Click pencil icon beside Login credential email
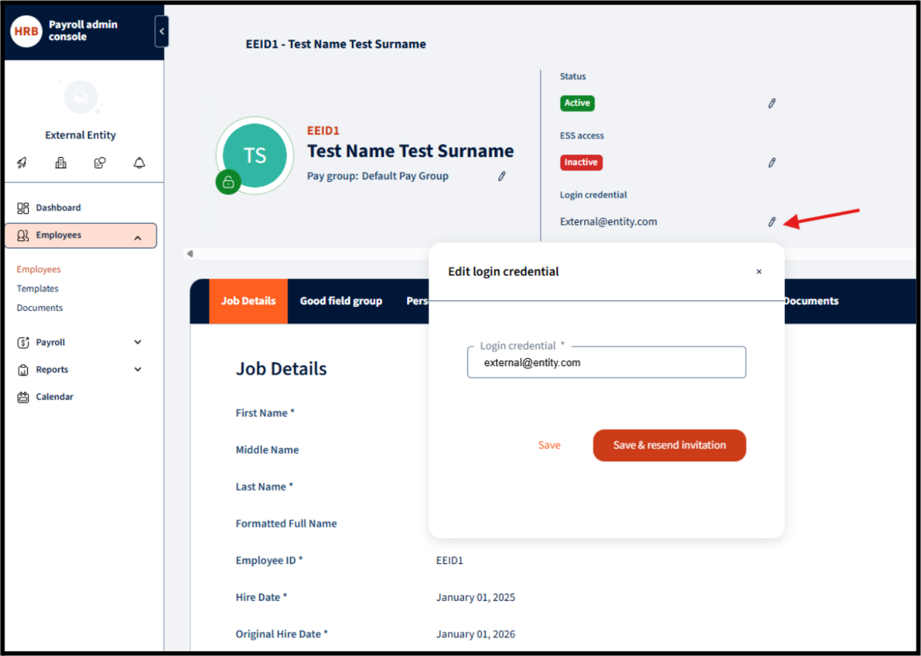 [x=772, y=222]
